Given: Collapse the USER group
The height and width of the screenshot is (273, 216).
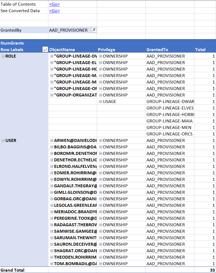Looking at the screenshot, I should click(3, 141).
